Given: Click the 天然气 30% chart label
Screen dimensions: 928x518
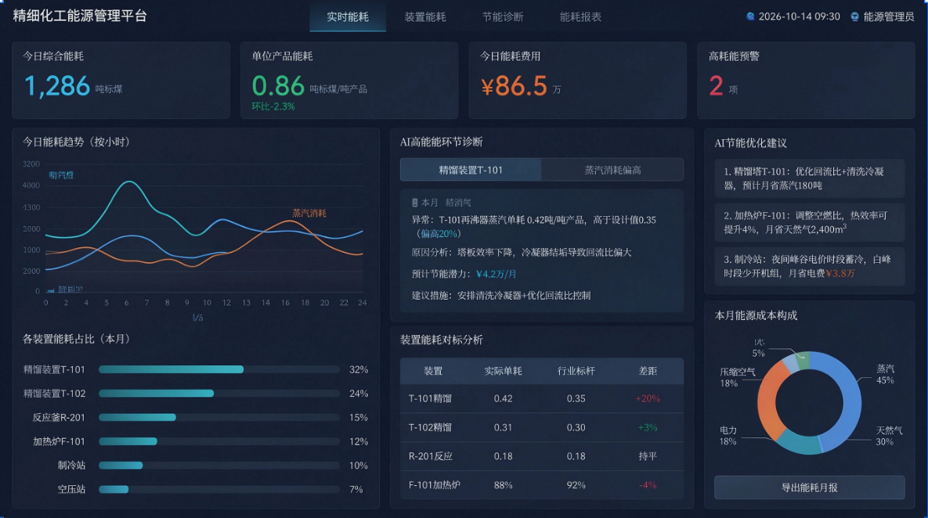Looking at the screenshot, I should point(888,436).
